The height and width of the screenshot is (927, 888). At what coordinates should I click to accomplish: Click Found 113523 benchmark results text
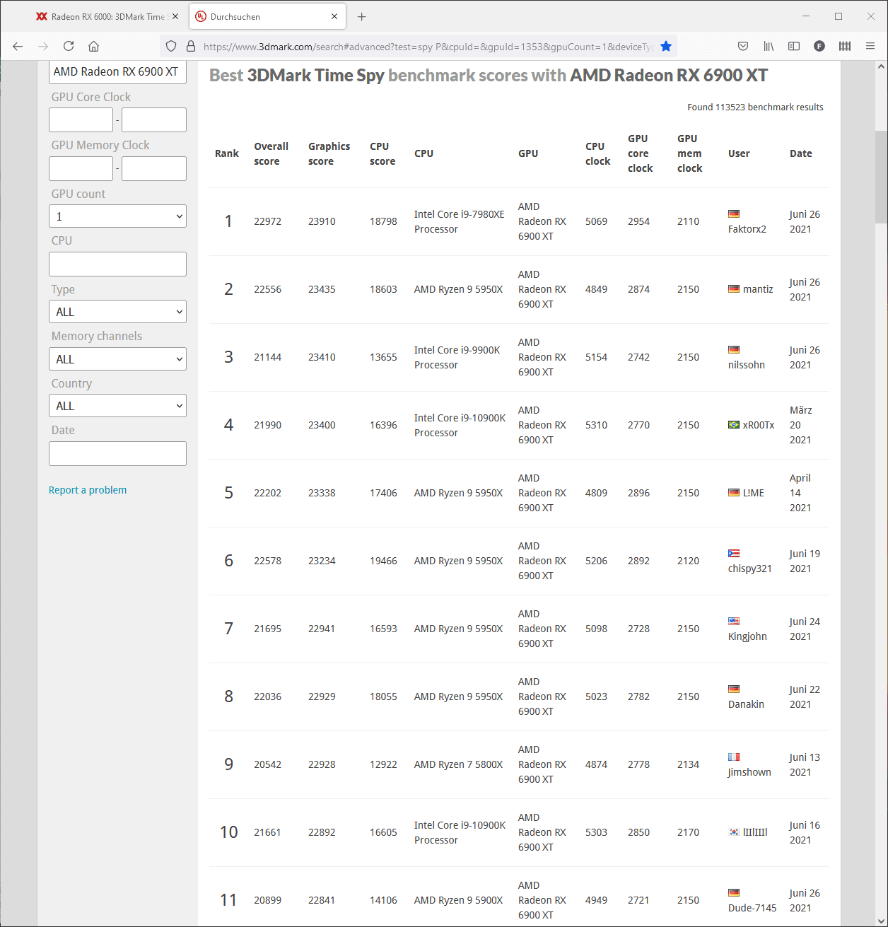coord(755,107)
